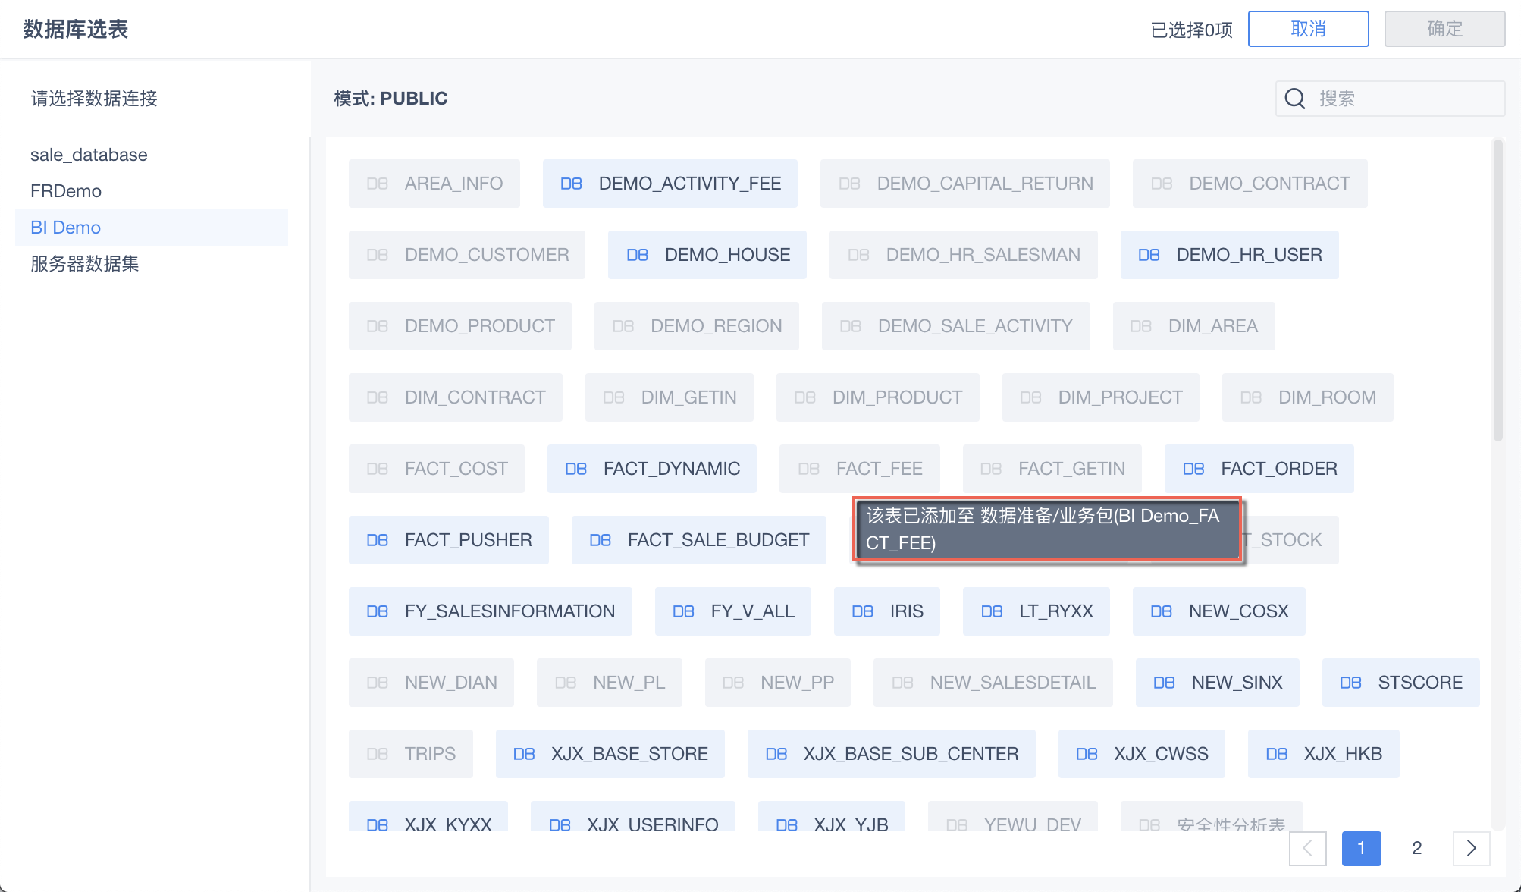Click DB icon of XJX_HKB table
This screenshot has width=1521, height=892.
pyautogui.click(x=1276, y=754)
